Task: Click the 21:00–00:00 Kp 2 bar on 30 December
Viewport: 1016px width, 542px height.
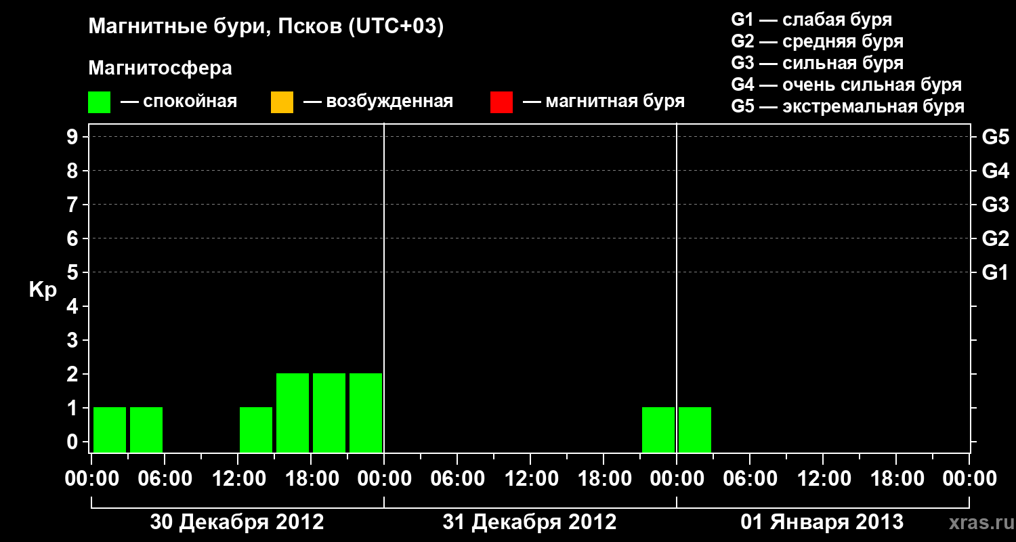Action: 366,413
